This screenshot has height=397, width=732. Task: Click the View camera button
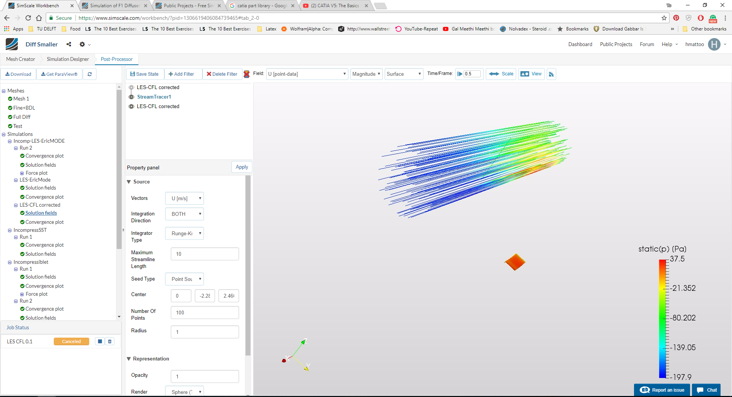point(531,74)
